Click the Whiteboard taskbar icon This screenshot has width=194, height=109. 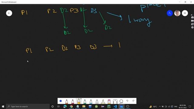coord(121,106)
